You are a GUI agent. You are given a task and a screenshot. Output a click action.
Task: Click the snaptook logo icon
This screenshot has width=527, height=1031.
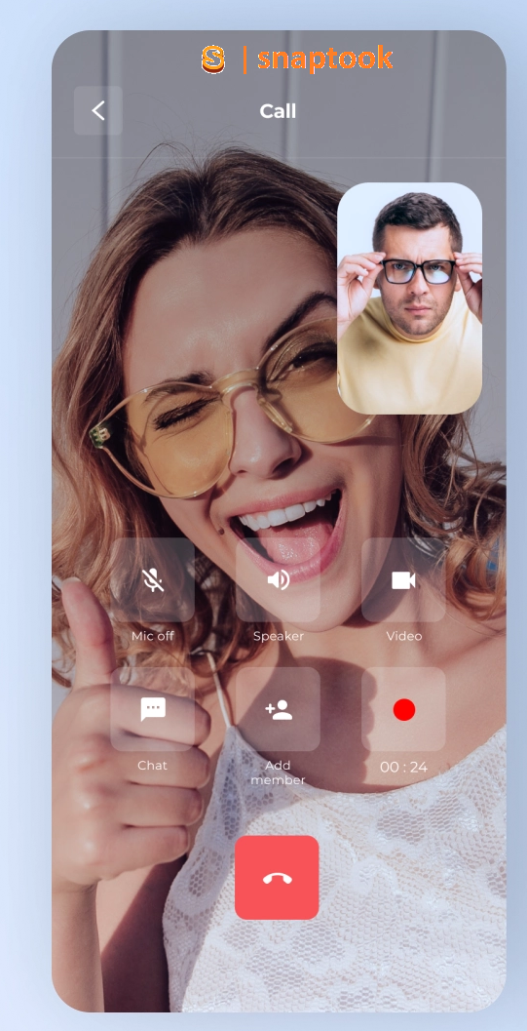click(213, 59)
